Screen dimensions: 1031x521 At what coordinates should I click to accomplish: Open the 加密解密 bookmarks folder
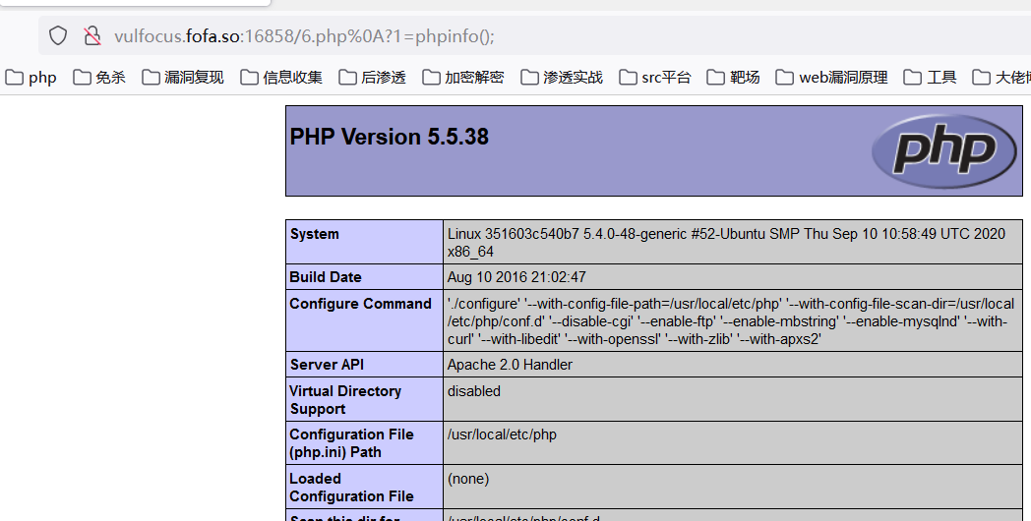[463, 78]
